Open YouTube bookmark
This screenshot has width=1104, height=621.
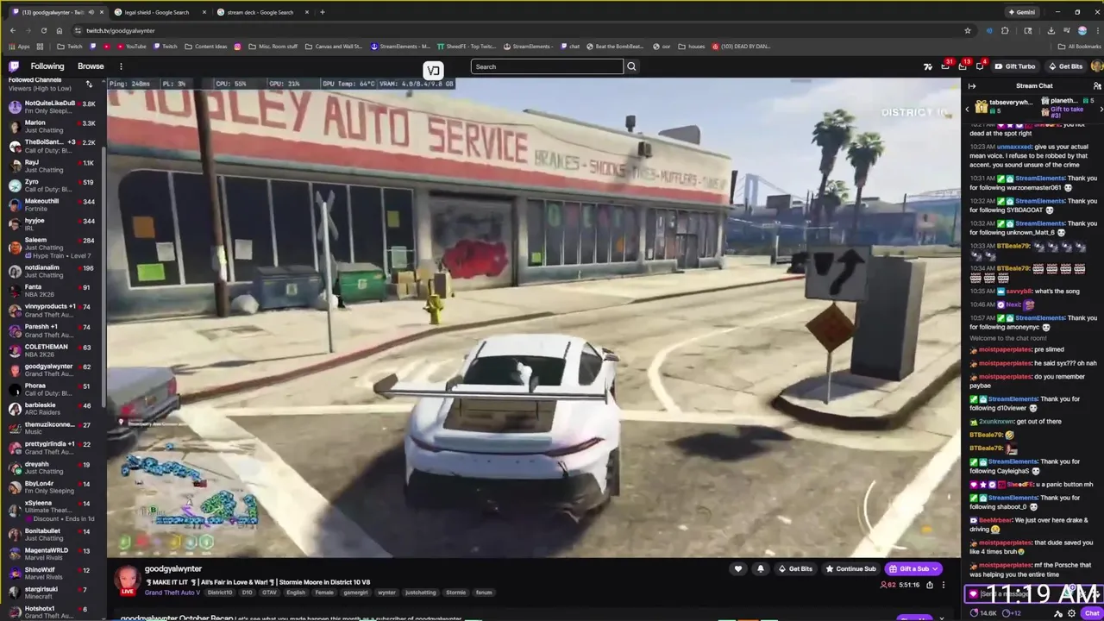pos(131,47)
